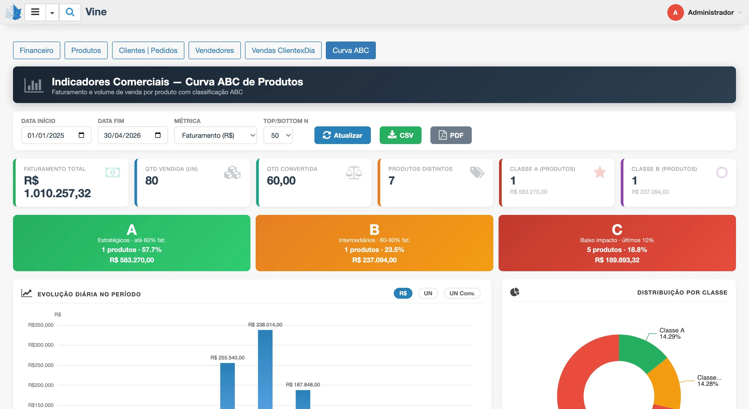The width and height of the screenshot is (749, 409).
Task: Select the Vendedores tab
Action: tap(215, 50)
